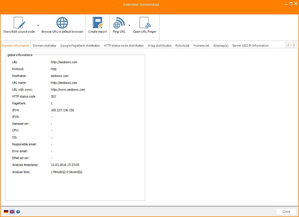Click the IPV6 label
The height and width of the screenshot is (217, 299).
tap(16, 117)
